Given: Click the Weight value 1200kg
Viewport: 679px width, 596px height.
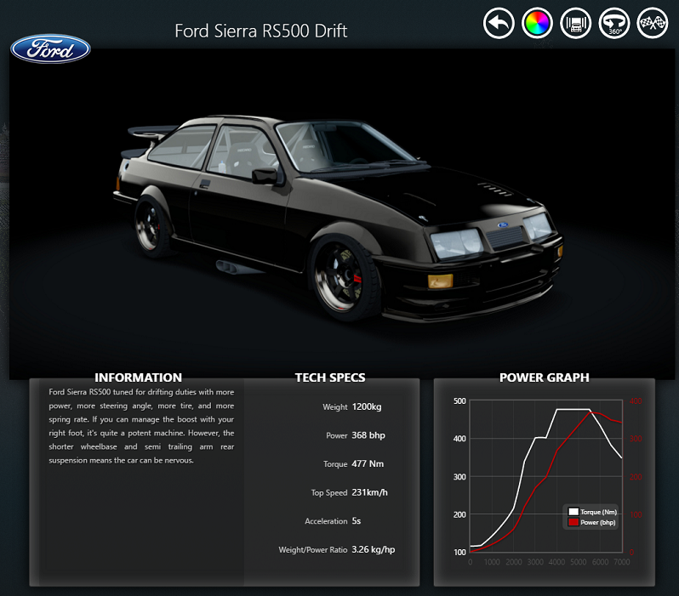Looking at the screenshot, I should click(367, 406).
